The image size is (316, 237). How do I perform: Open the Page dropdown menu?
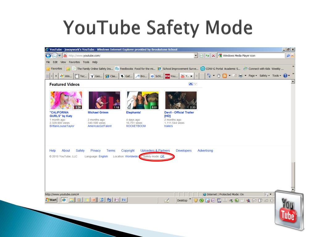[x=253, y=76]
